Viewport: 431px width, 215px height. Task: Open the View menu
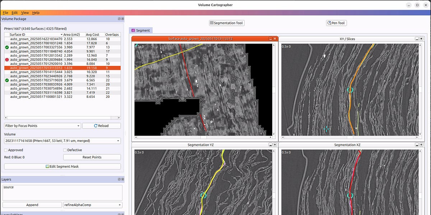[25, 13]
